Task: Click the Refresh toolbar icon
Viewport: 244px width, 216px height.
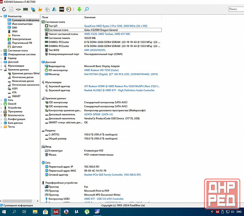Action: [4, 9]
